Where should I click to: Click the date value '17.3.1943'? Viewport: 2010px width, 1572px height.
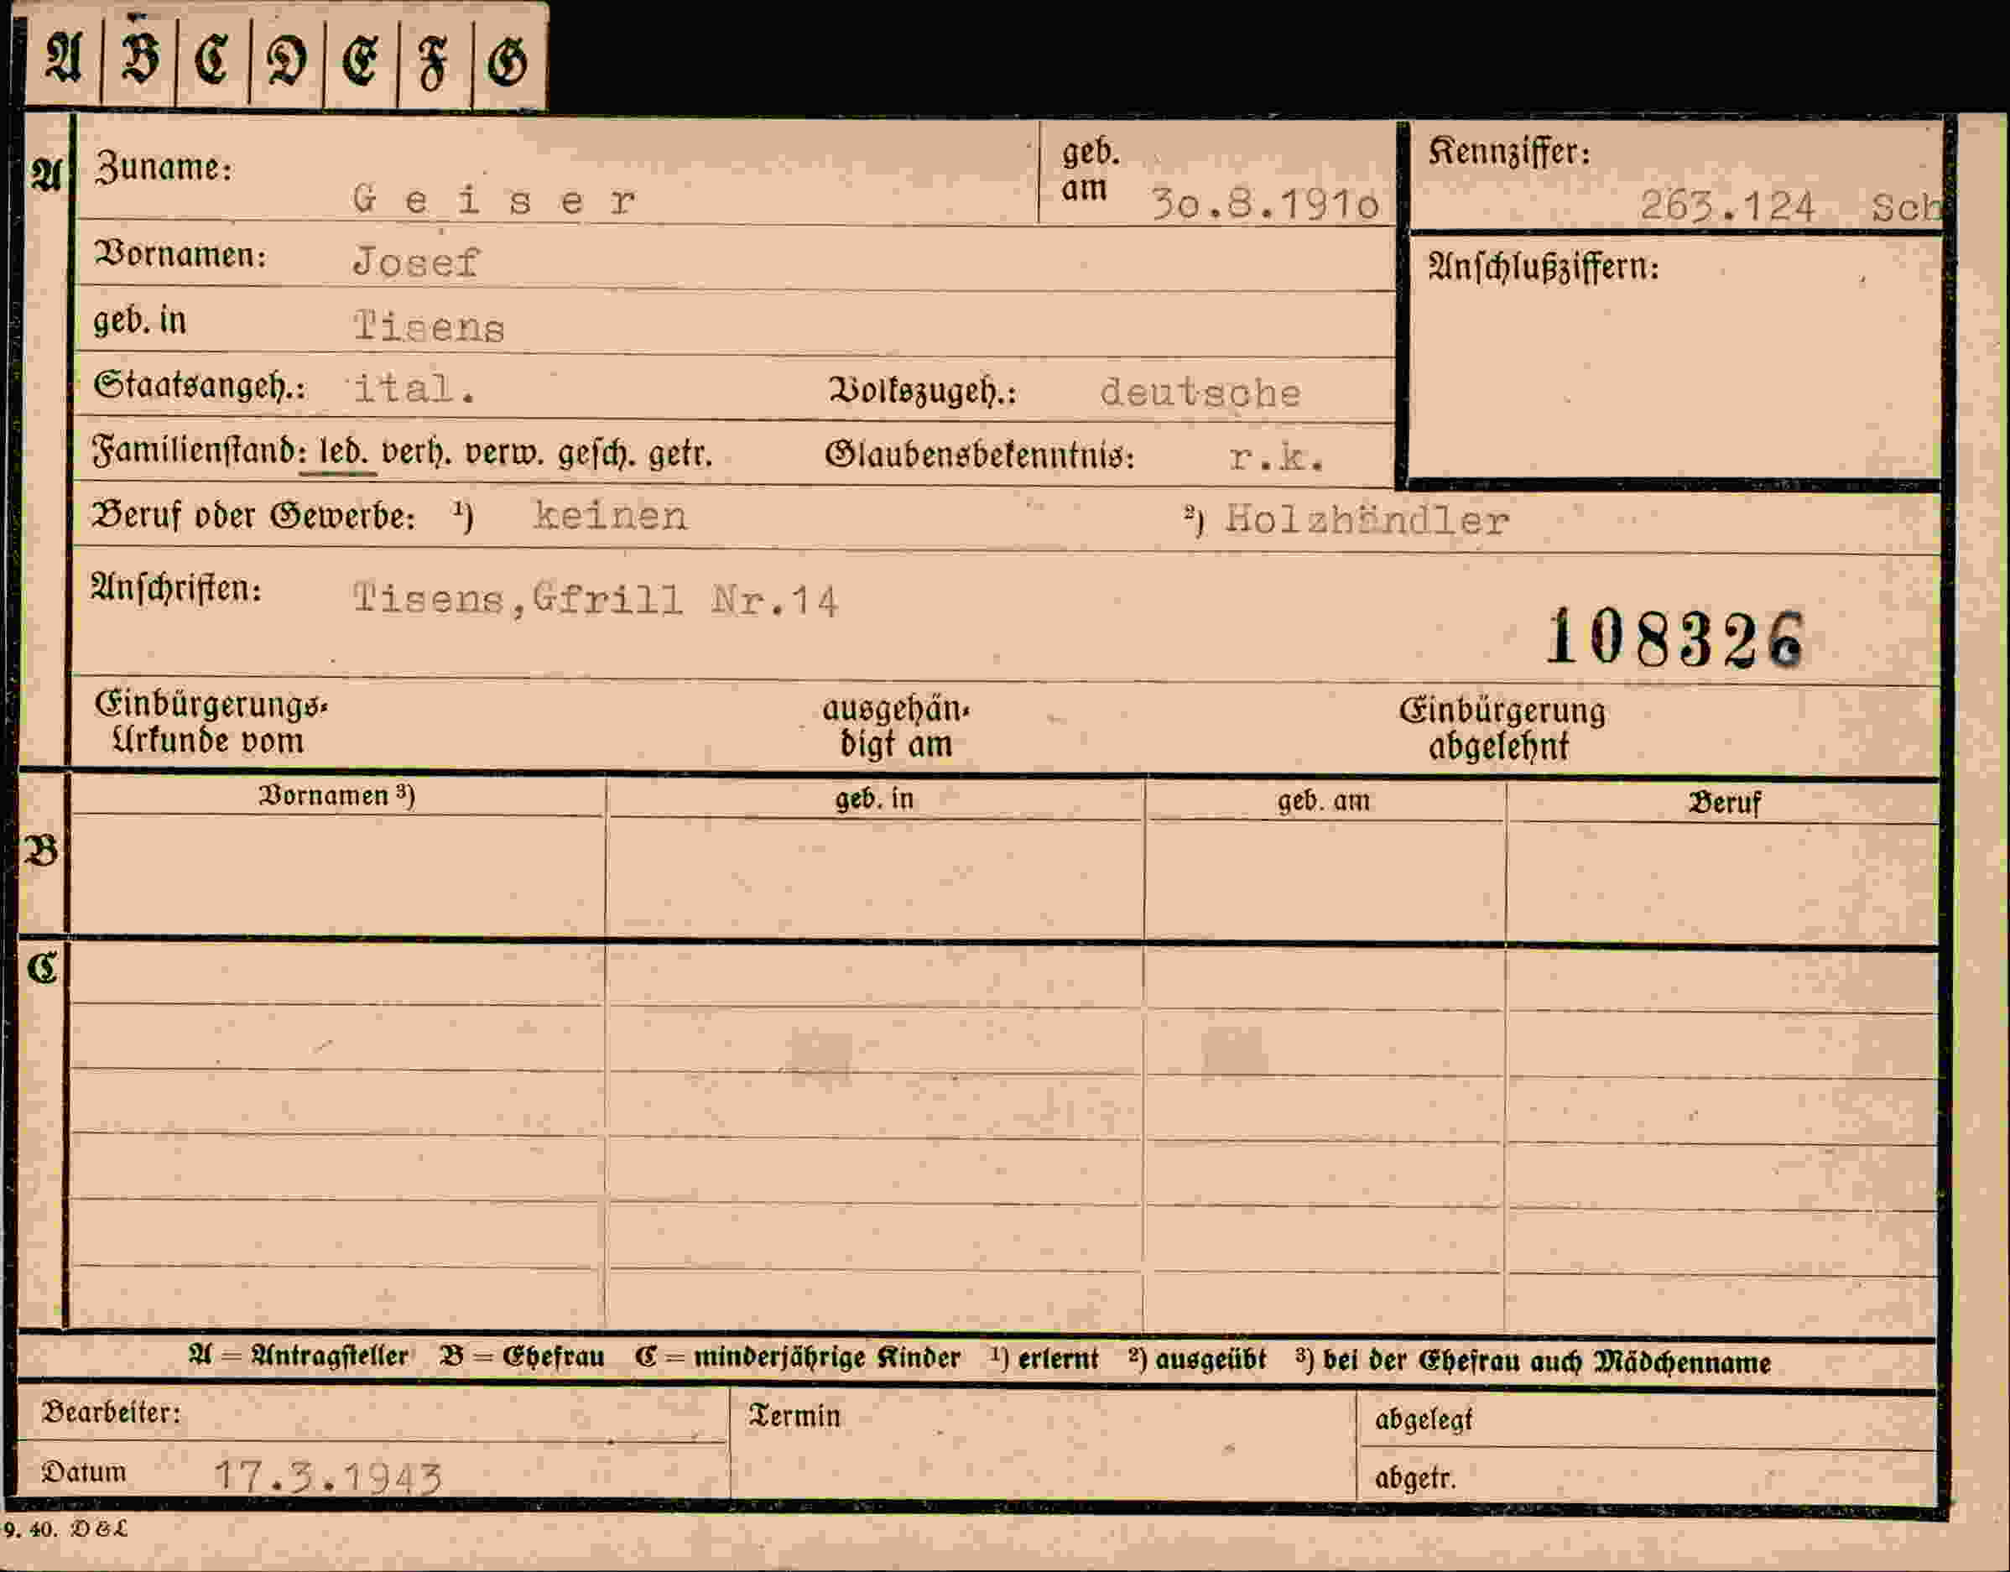point(328,1476)
